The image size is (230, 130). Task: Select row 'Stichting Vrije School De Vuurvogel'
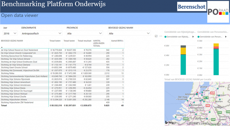(x=62, y=91)
